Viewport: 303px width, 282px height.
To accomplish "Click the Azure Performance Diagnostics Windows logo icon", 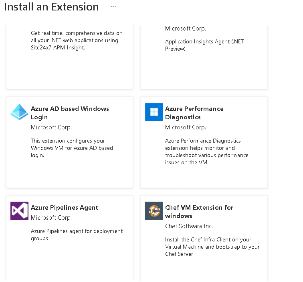I will pyautogui.click(x=154, y=112).
